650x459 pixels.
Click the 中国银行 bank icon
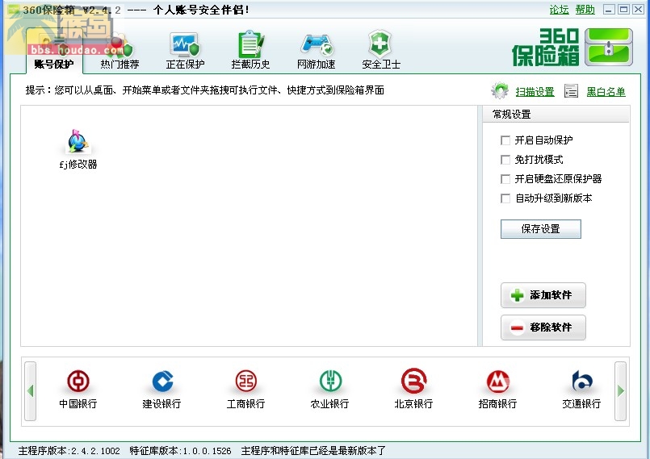[x=78, y=389]
